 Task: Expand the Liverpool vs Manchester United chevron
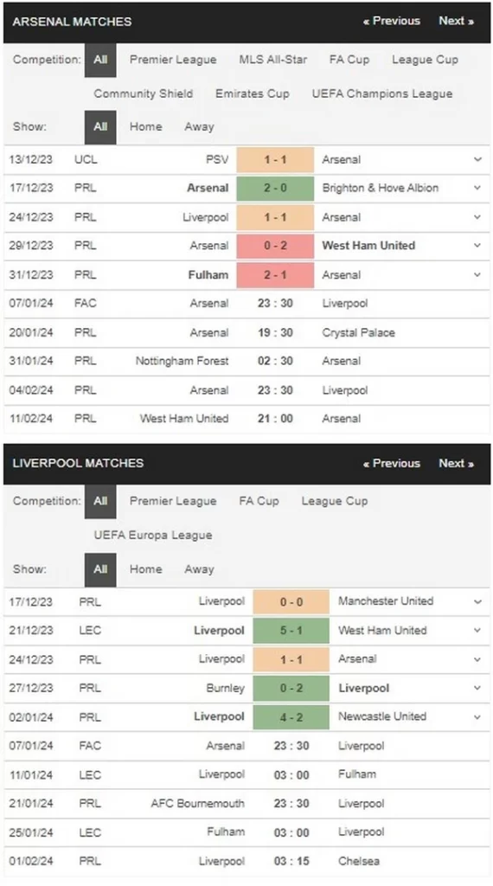pos(477,602)
